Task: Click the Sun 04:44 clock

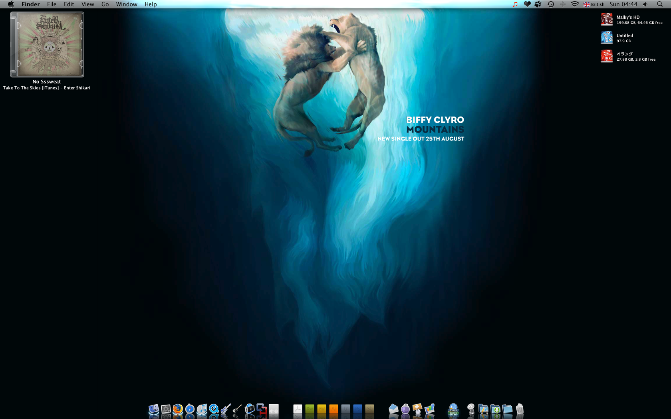Action: [x=623, y=4]
